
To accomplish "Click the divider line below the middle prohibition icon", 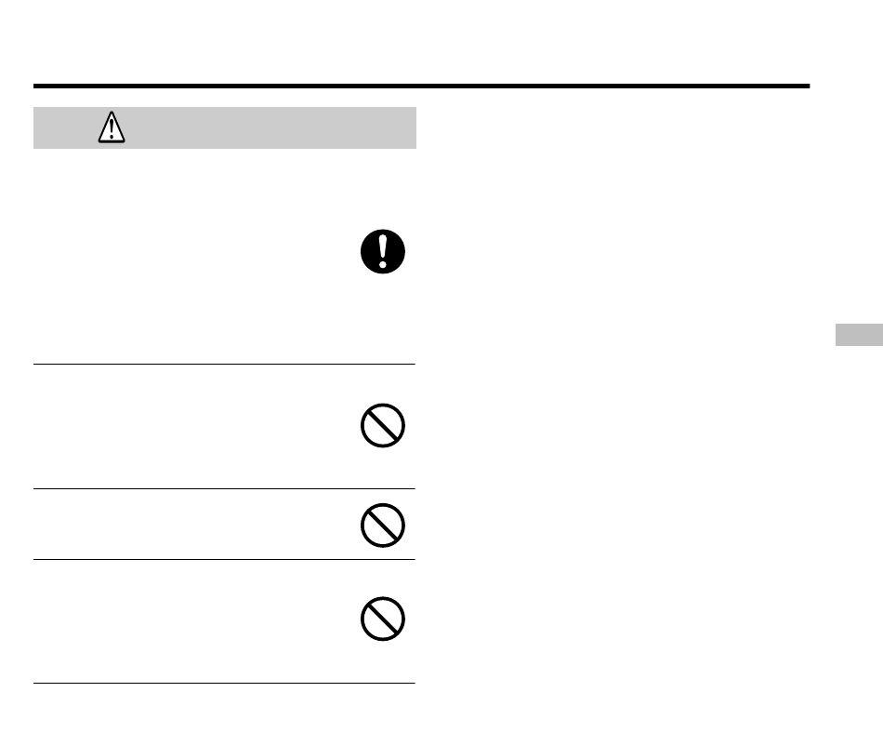I will [x=224, y=560].
